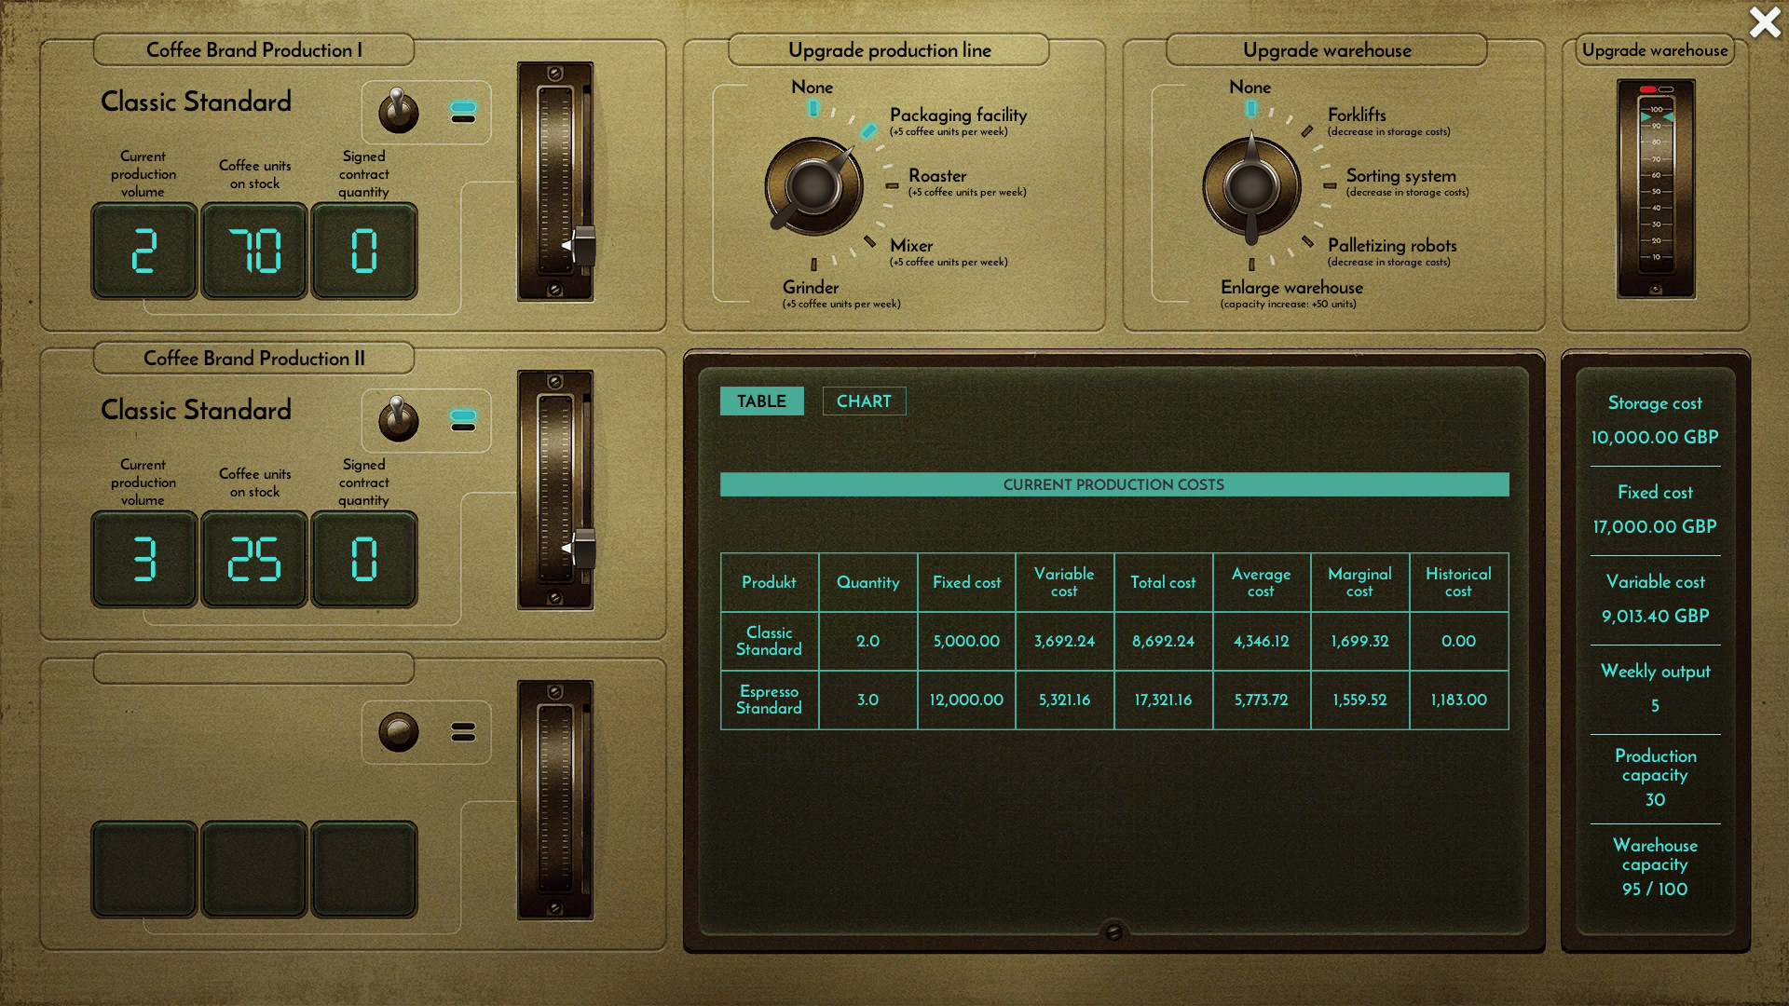The width and height of the screenshot is (1789, 1006).
Task: Click the Palletizing robots position marker
Action: click(x=1307, y=241)
